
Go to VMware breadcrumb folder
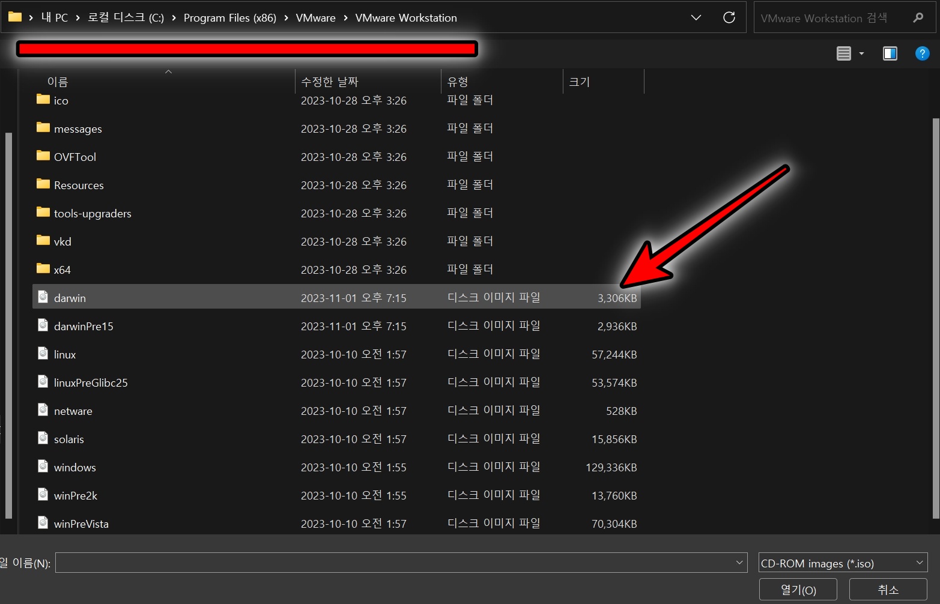[x=316, y=17]
